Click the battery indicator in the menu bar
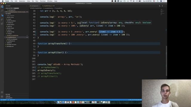 [138, 1]
